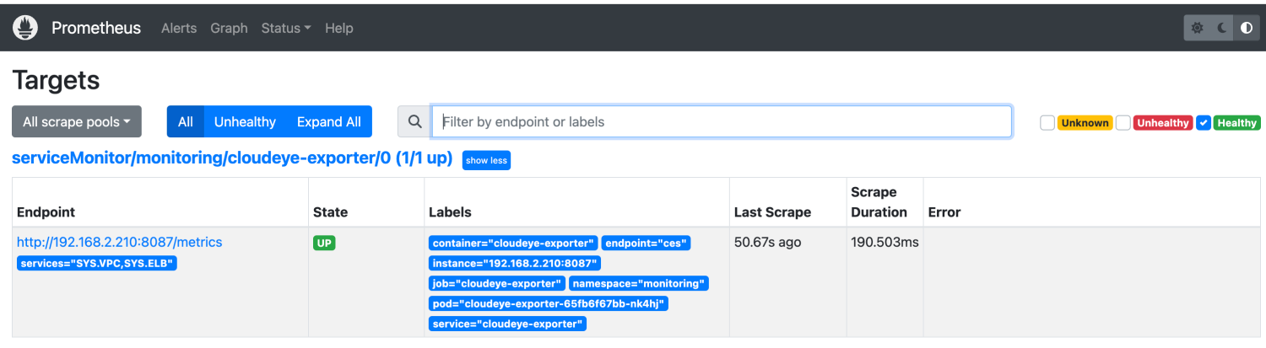This screenshot has height=348, width=1266.
Task: Click the search magnifier icon
Action: [x=414, y=122]
